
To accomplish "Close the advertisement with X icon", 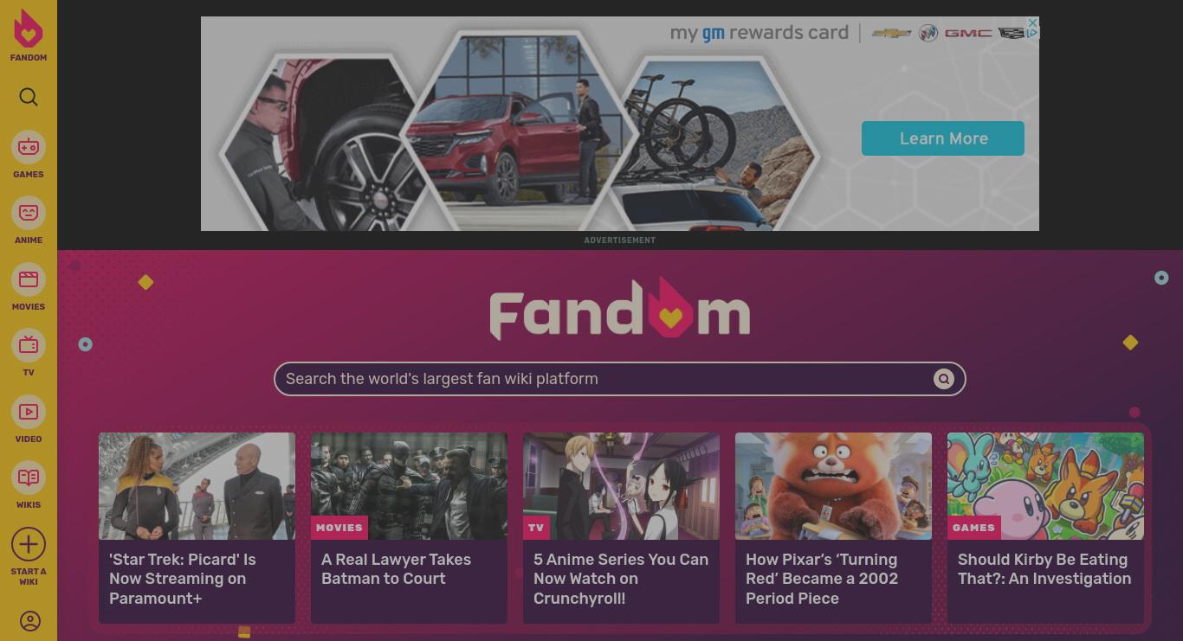I will point(1032,22).
